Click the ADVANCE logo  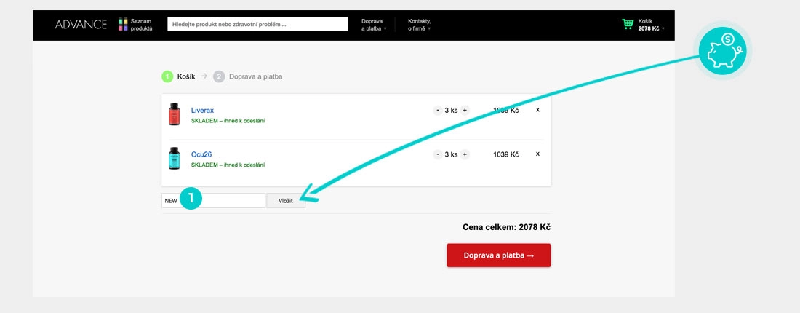tap(81, 25)
